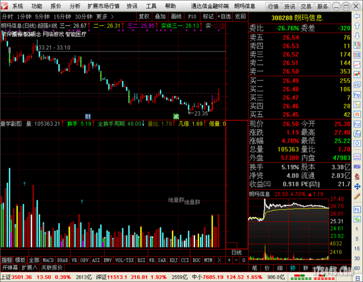Select the 15-minute period in sidebar
This screenshot has height=282, width=363.
point(357,249)
